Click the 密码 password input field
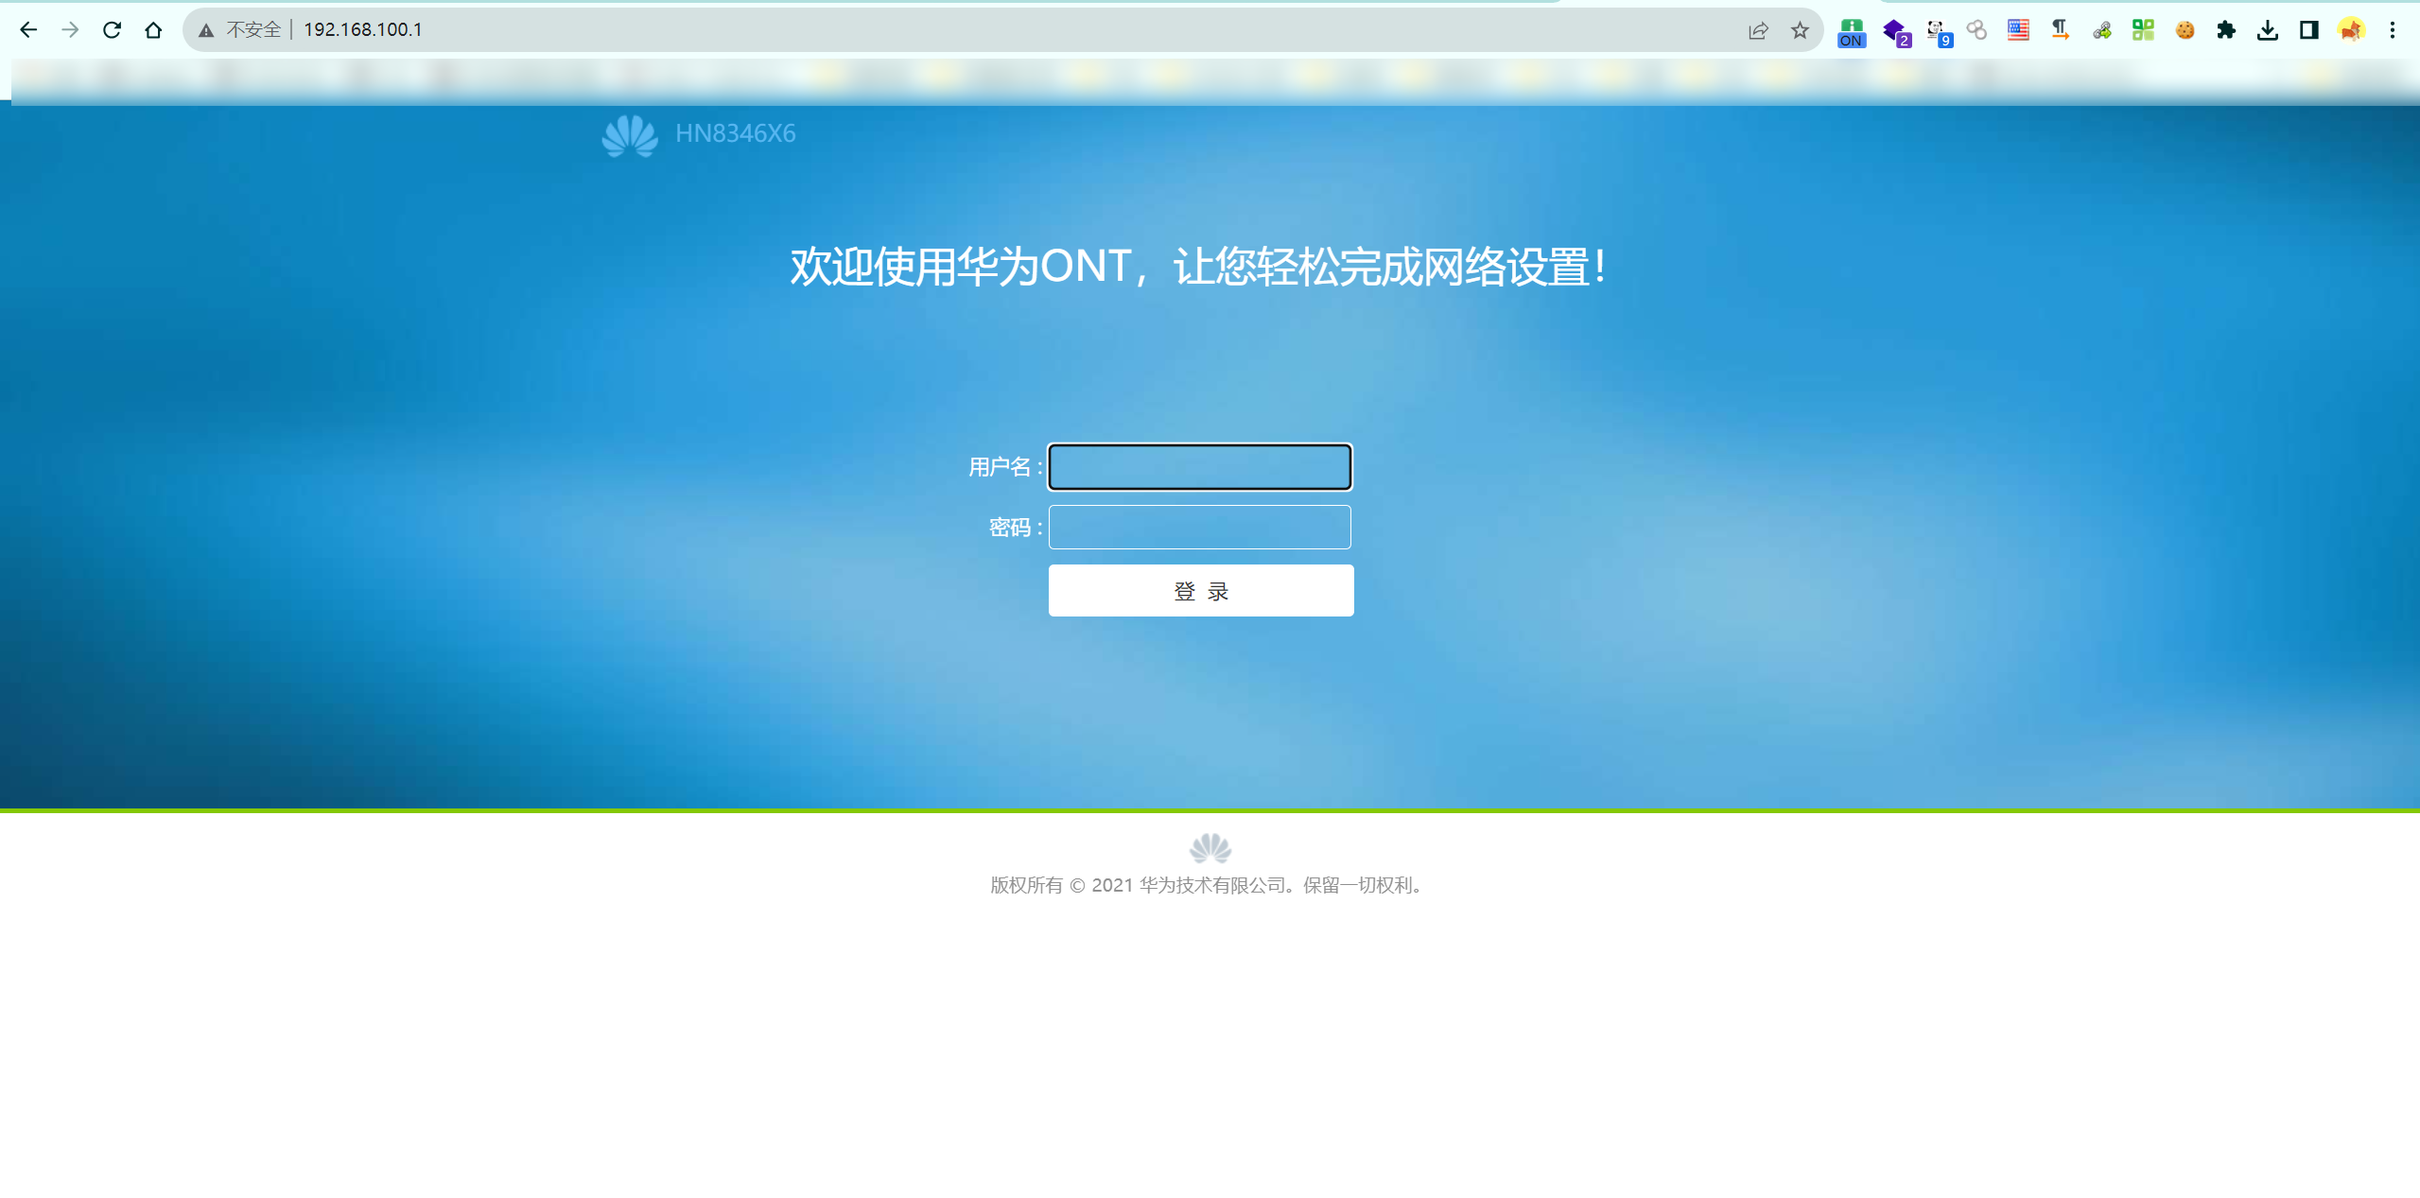This screenshot has height=1198, width=2420. [1199, 527]
